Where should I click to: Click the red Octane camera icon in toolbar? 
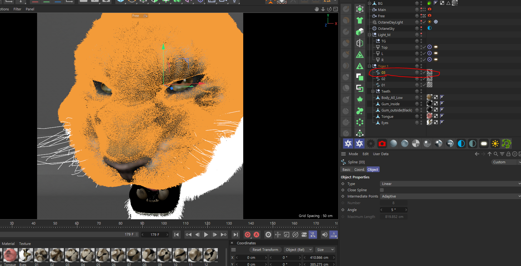click(x=382, y=144)
